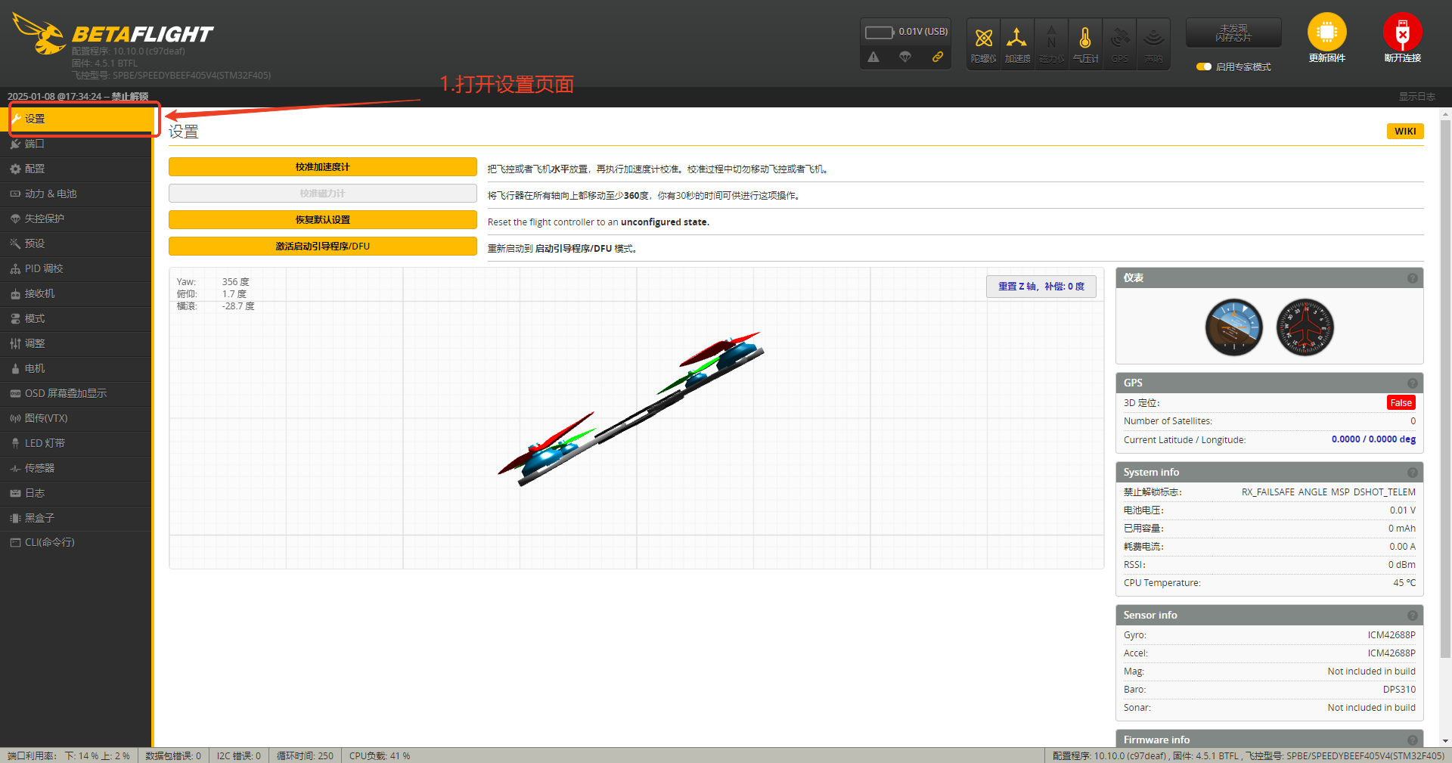Click the CPU Temperature 45 ℃ value
1452x763 pixels.
tap(1404, 583)
